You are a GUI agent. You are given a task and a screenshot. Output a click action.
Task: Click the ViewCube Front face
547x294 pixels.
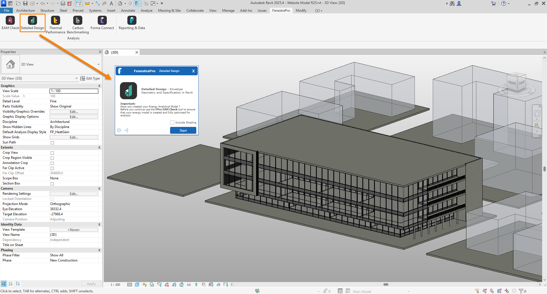512,83
